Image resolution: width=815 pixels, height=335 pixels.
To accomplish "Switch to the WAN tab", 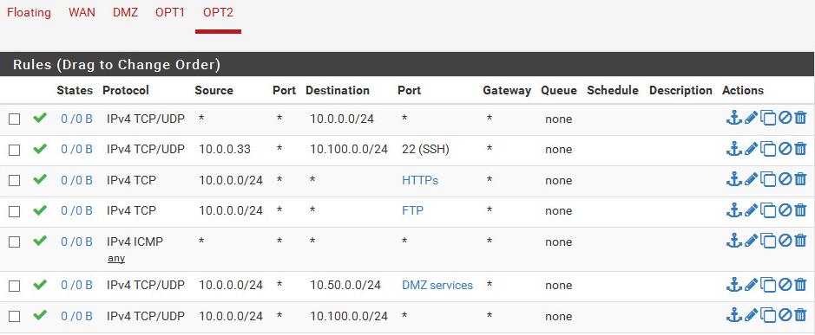I will 82,12.
